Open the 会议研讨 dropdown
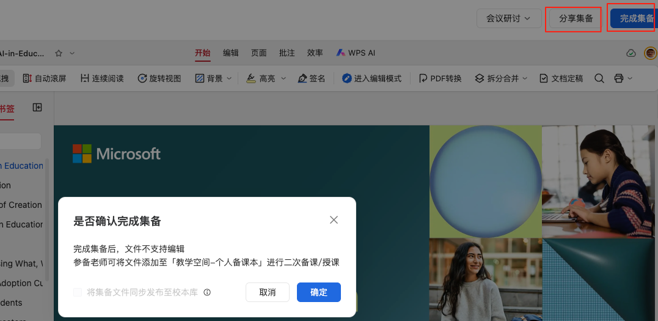 point(508,18)
